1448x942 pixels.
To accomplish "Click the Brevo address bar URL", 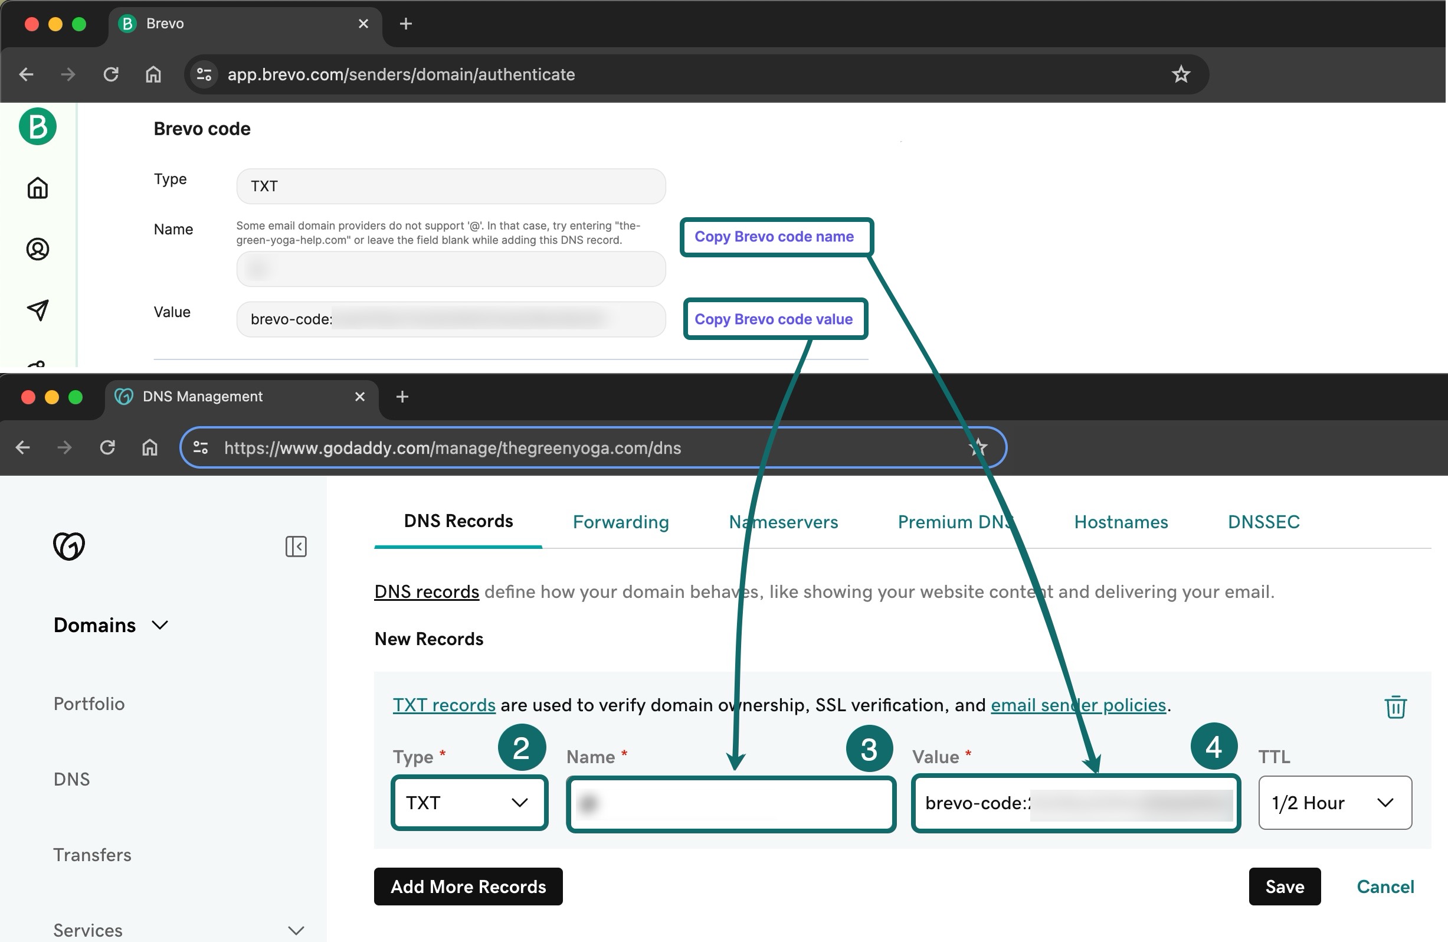I will point(401,74).
